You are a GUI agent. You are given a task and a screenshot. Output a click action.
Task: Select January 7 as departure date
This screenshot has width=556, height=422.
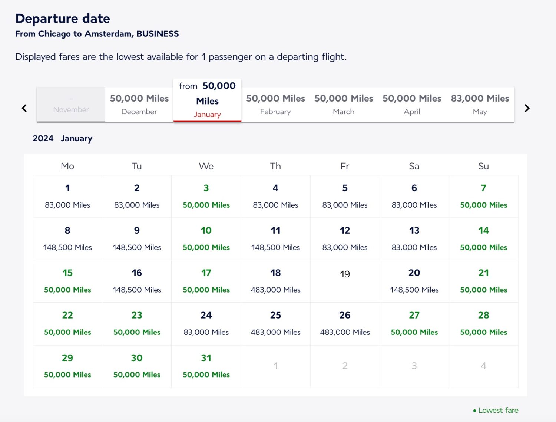point(483,196)
